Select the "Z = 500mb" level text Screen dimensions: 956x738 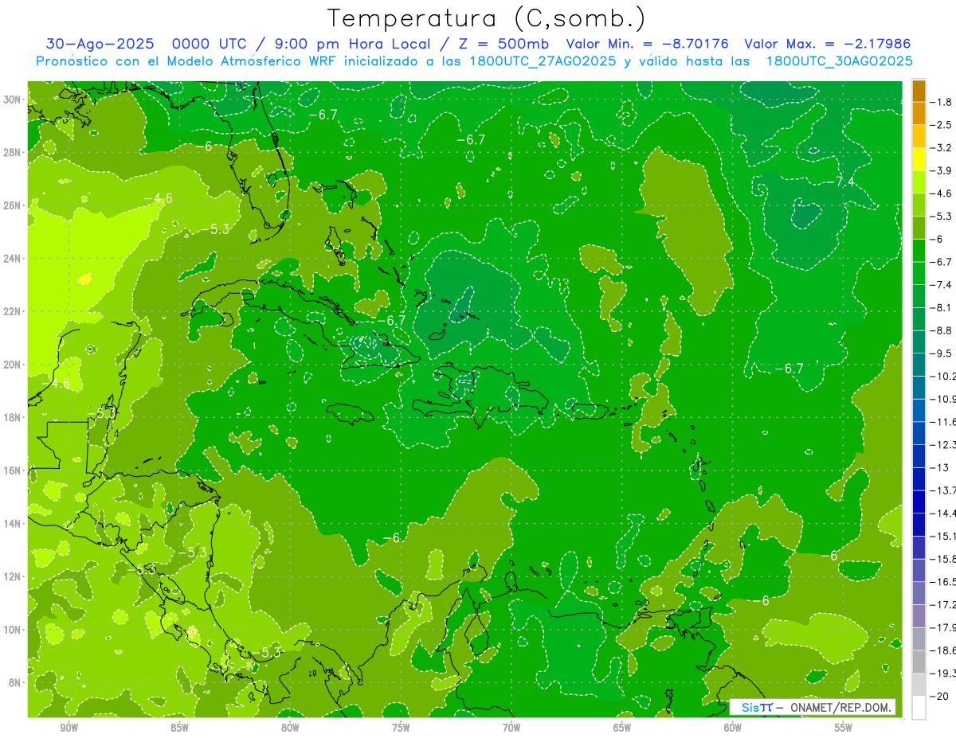point(501,44)
